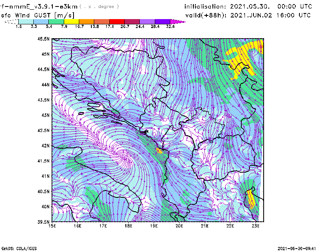
Task: Click the '45N' latitude label
Action: point(45,54)
